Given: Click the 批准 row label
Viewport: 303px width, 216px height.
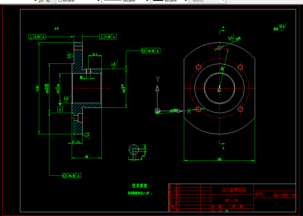Looking at the screenshot, I should [173, 210].
